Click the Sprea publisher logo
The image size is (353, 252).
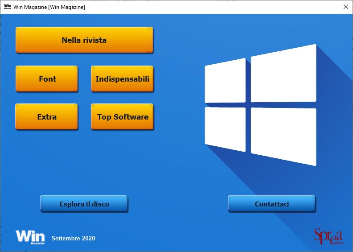[329, 236]
